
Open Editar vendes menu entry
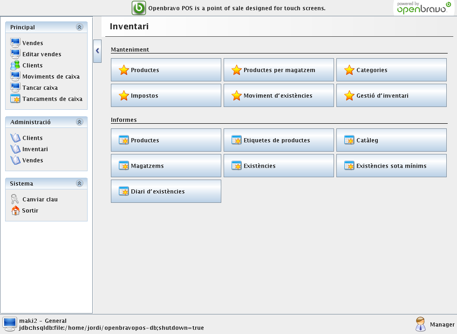tap(41, 54)
